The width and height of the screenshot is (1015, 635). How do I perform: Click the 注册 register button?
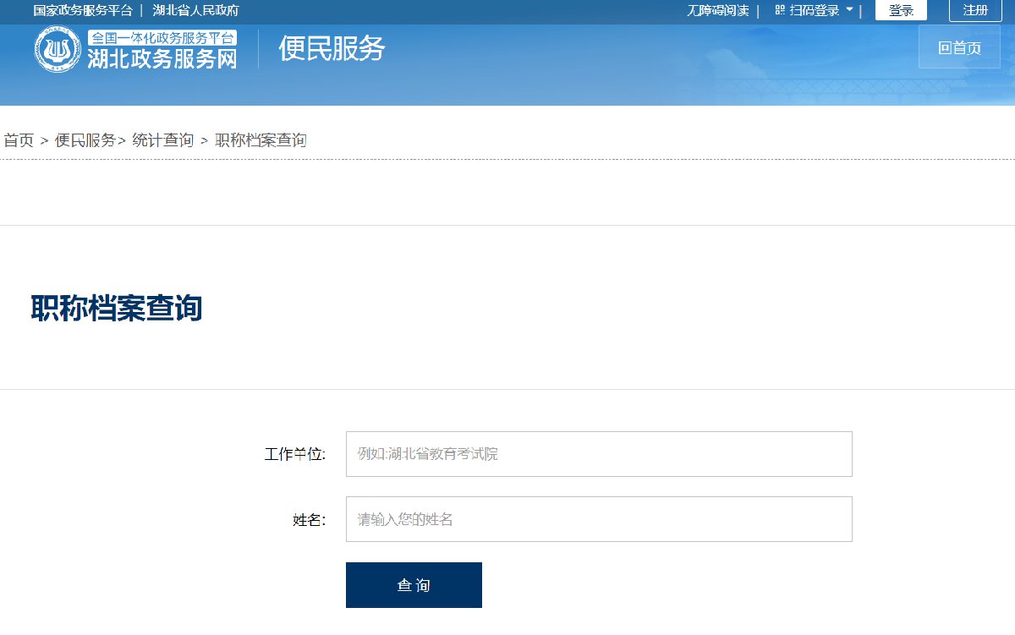point(975,10)
